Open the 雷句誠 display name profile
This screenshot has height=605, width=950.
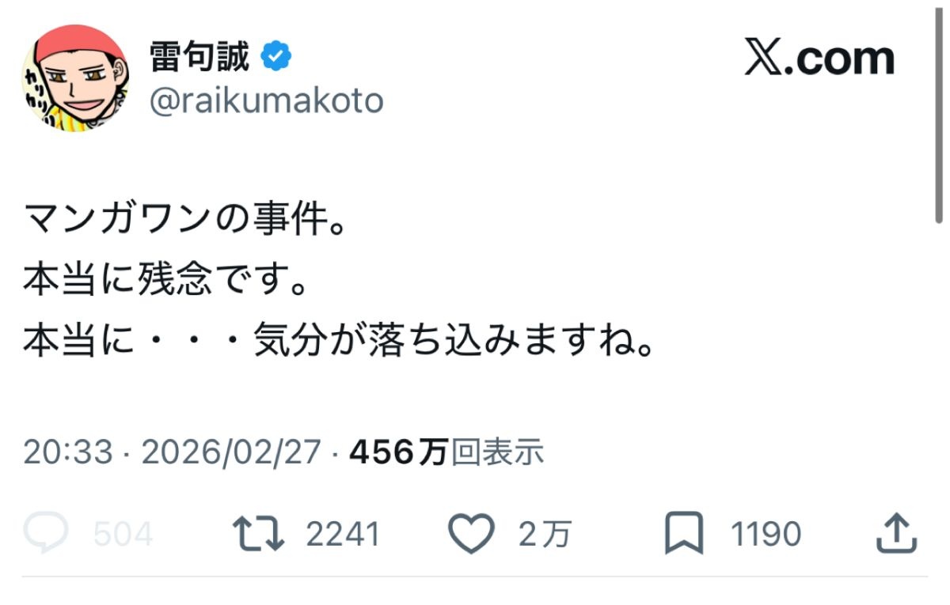[199, 57]
